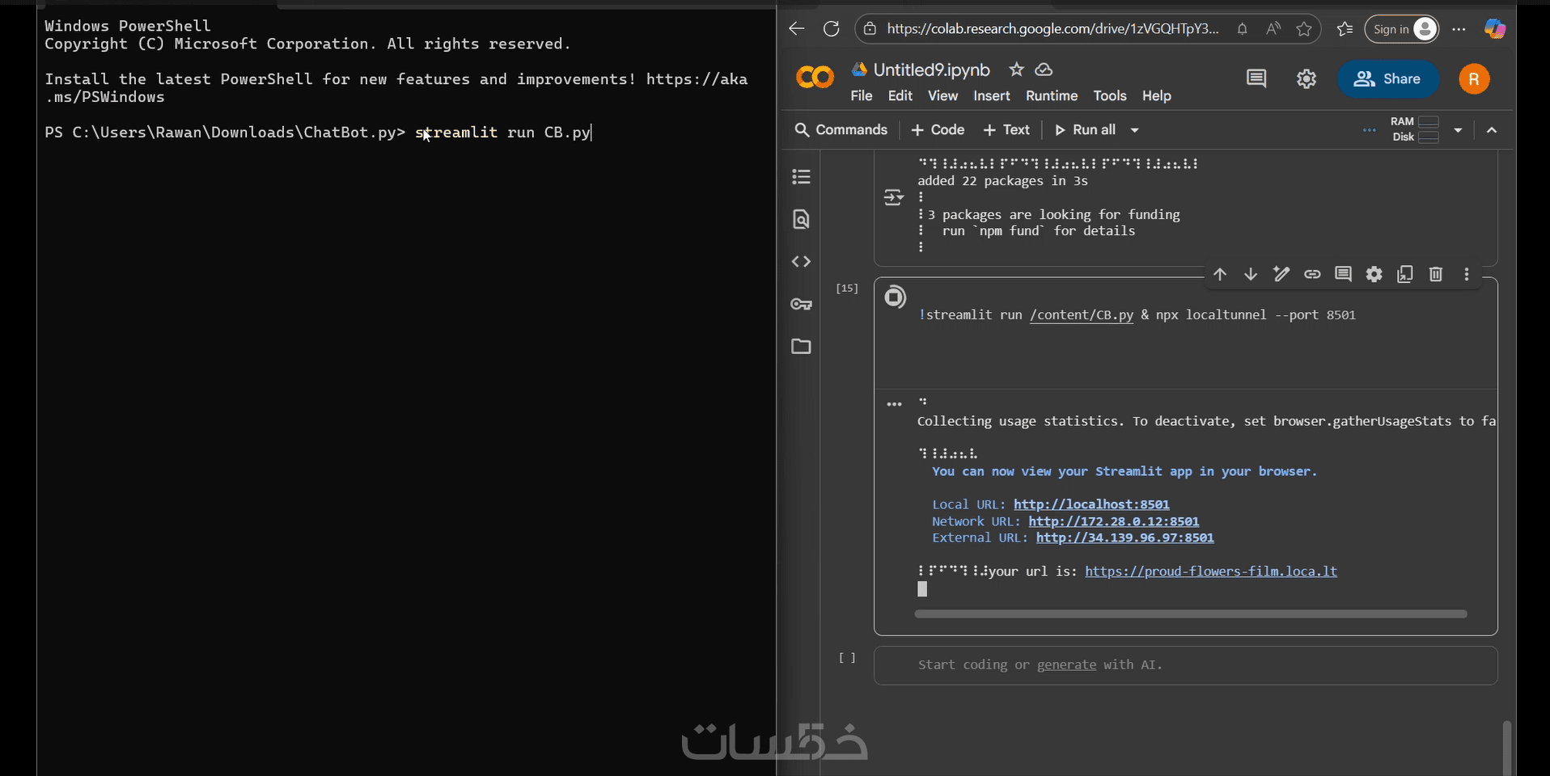This screenshot has width=1550, height=776.
Task: Open more cell actions menu
Action: coord(1467,274)
